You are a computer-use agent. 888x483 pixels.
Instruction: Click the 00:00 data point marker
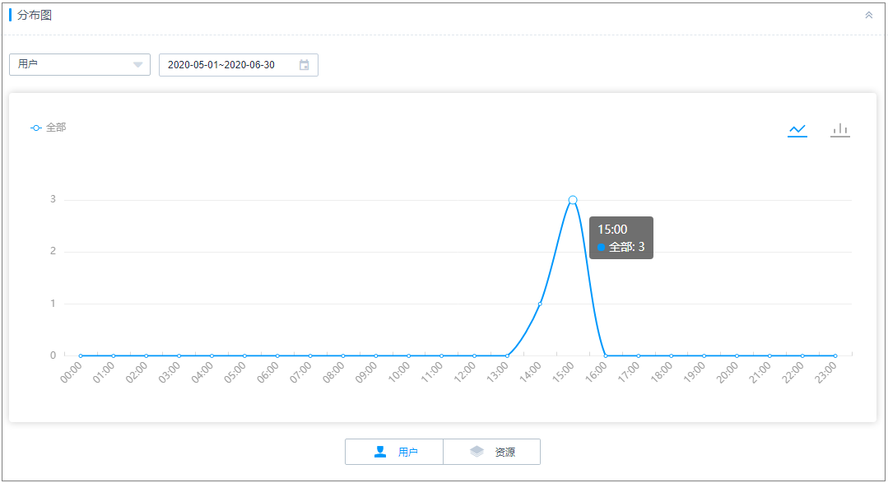[81, 355]
